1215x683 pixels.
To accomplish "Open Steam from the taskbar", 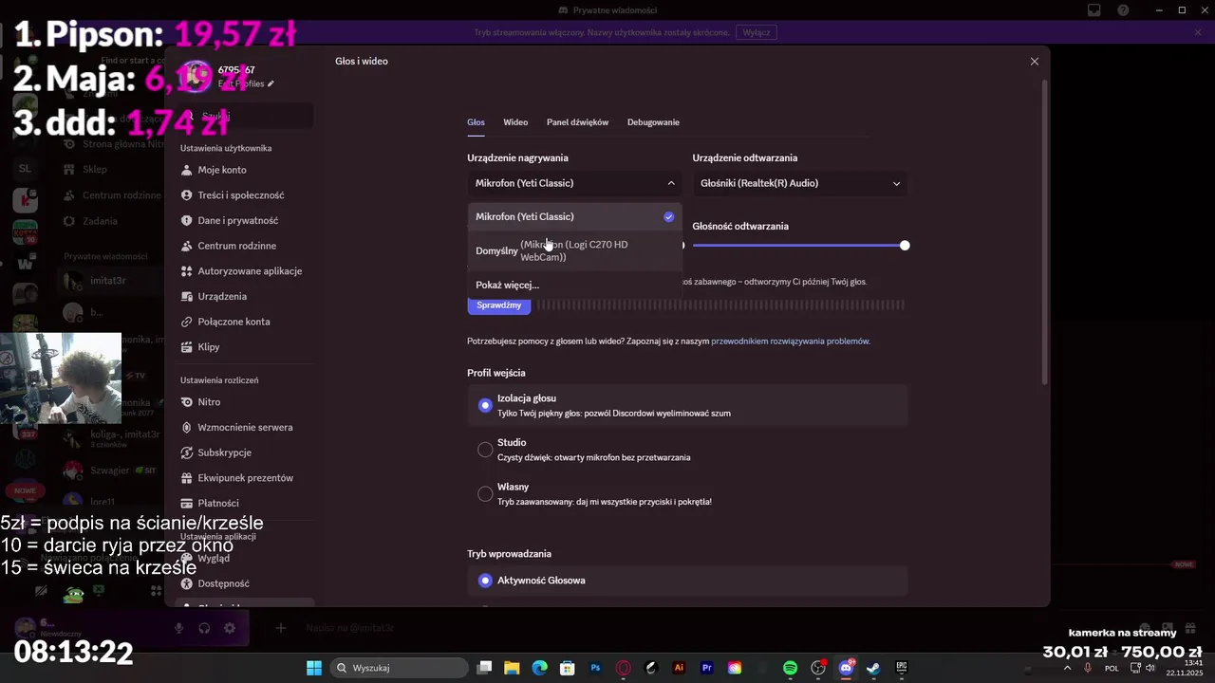I will 873,668.
